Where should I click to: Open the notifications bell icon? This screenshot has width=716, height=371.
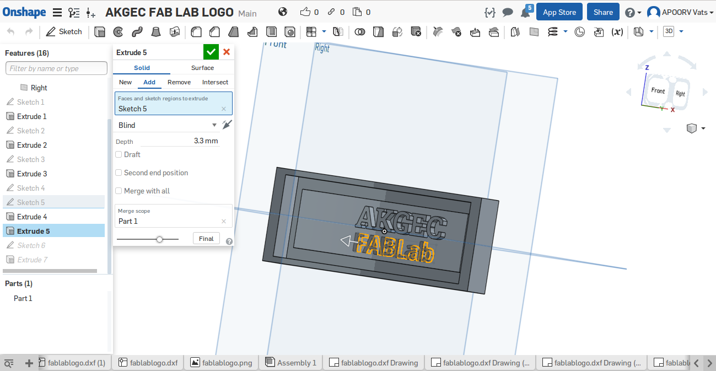coord(526,12)
